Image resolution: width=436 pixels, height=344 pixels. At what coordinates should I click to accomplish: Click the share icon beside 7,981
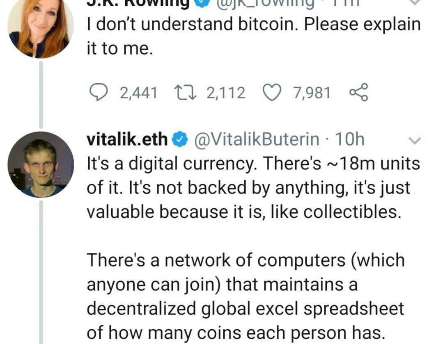pyautogui.click(x=359, y=93)
